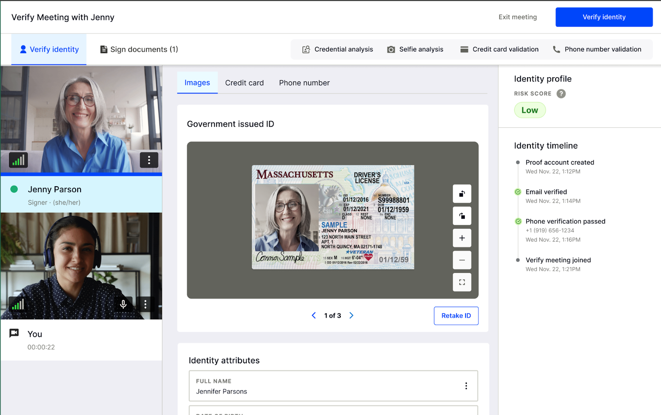Click the Retake ID button
661x415 pixels.
coord(456,315)
